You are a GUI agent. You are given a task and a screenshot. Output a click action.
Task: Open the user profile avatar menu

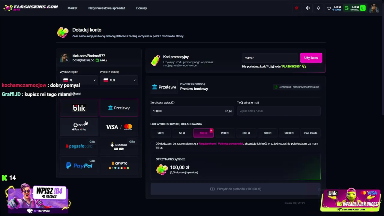point(374,8)
